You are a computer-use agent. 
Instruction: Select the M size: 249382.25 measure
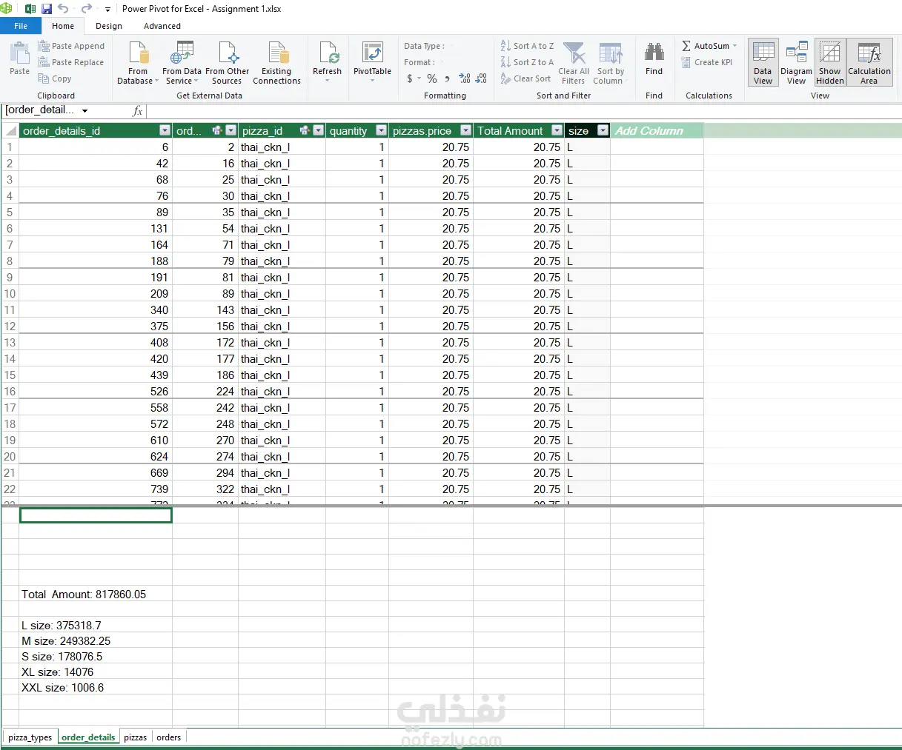click(x=96, y=640)
